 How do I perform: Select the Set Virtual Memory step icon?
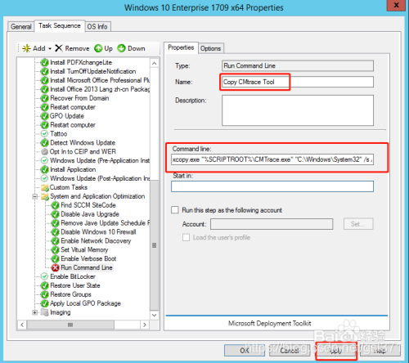tap(55, 250)
